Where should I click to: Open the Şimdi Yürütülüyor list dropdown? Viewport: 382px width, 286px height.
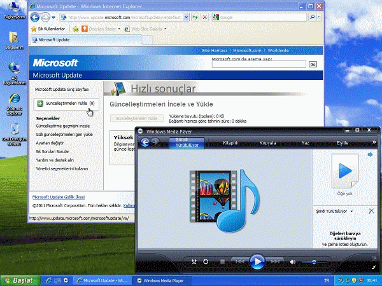pos(351,212)
